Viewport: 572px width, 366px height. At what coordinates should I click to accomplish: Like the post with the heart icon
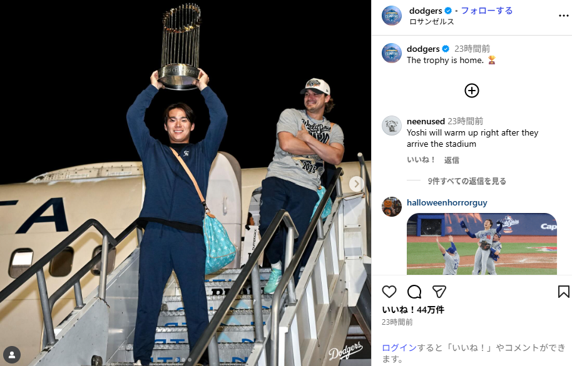(389, 292)
